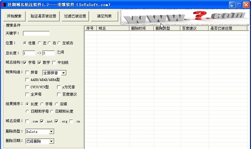Click the 域名 column header
The width and height of the screenshot is (251, 149).
pyautogui.click(x=113, y=28)
